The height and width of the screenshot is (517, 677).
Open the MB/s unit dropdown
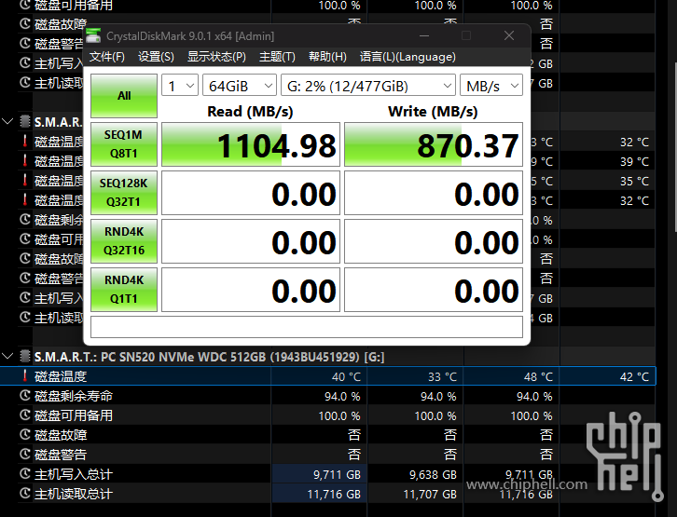click(x=490, y=86)
